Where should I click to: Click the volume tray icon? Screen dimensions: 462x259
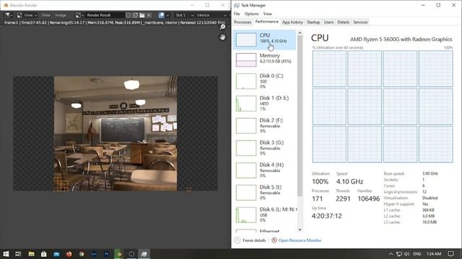(x=406, y=254)
